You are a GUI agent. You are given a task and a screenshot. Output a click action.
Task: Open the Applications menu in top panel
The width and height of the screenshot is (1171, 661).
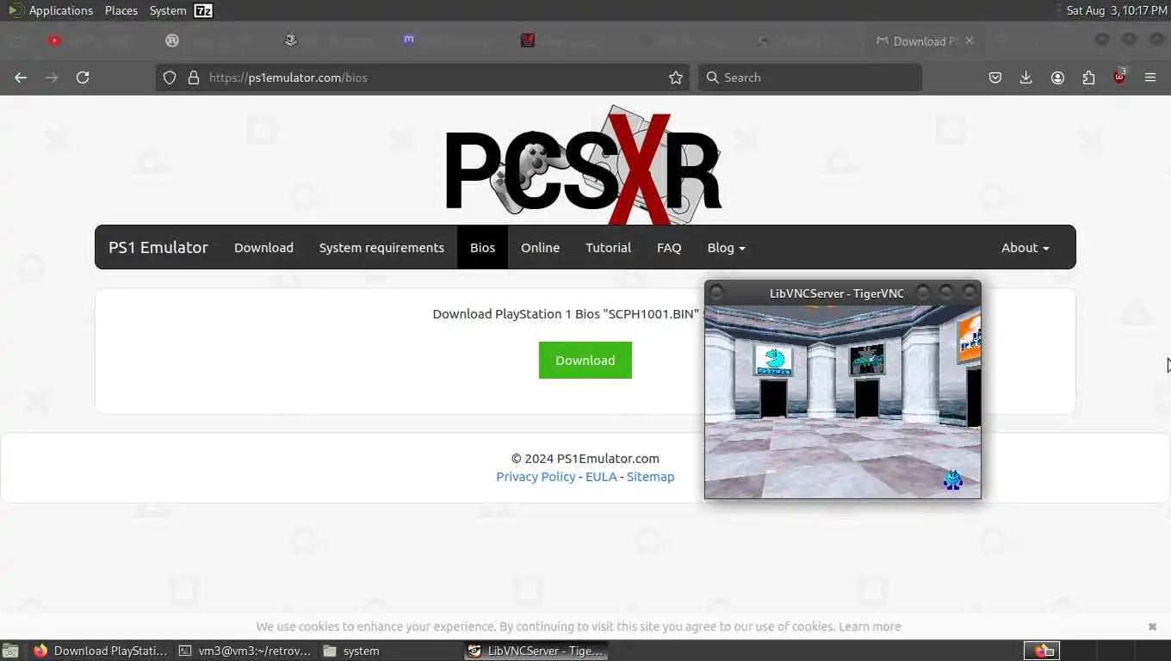coord(51,10)
